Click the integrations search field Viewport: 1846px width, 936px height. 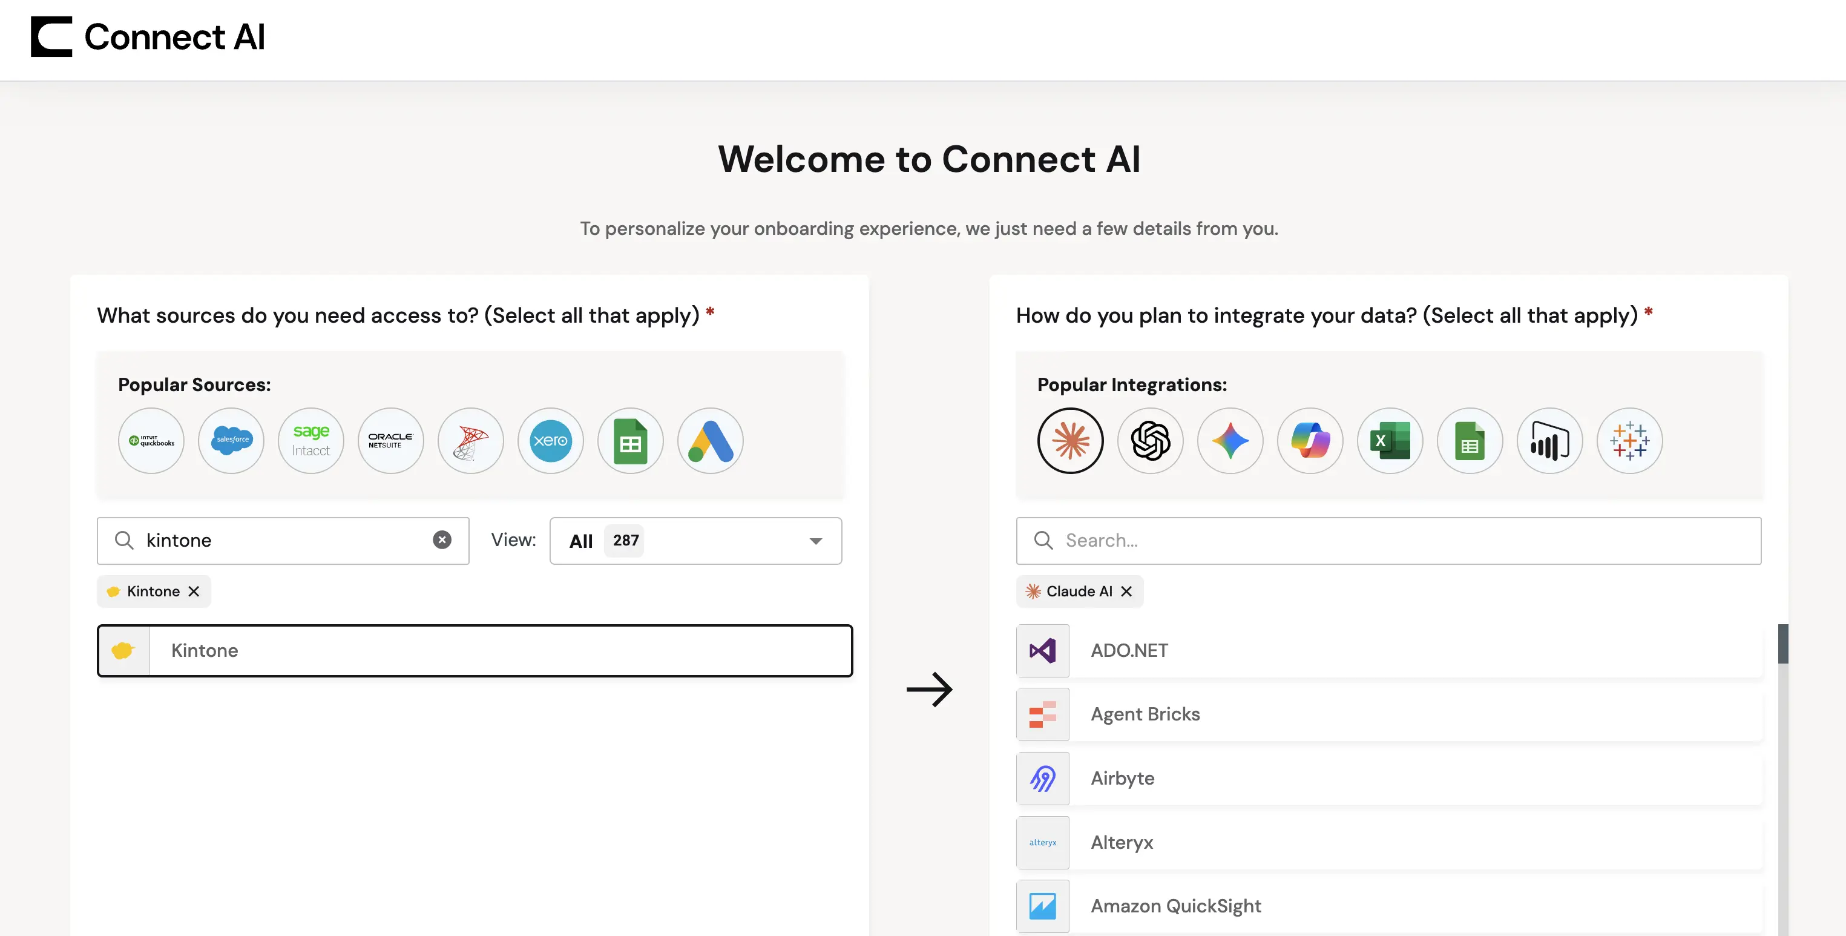pyautogui.click(x=1389, y=541)
